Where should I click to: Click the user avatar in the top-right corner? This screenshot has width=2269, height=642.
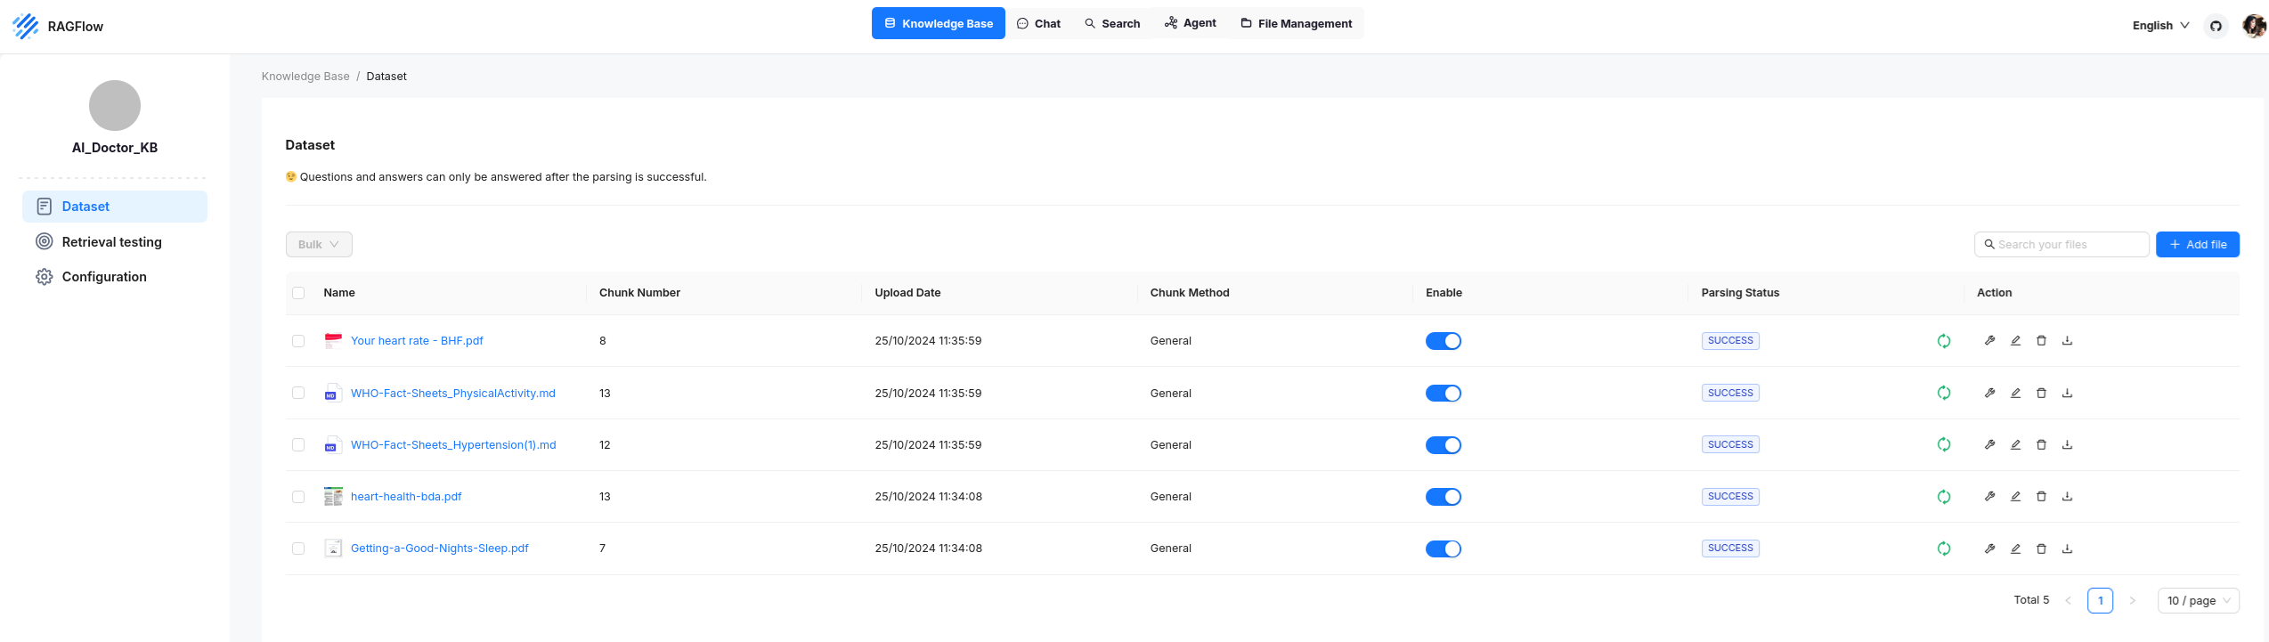pos(2253,26)
